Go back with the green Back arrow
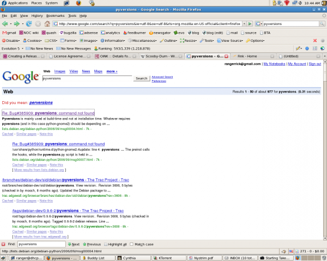 (5, 24)
